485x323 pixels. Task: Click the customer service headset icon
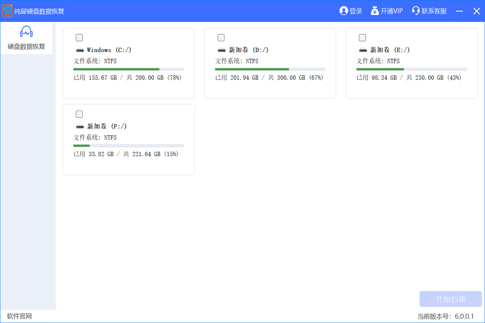click(x=416, y=11)
